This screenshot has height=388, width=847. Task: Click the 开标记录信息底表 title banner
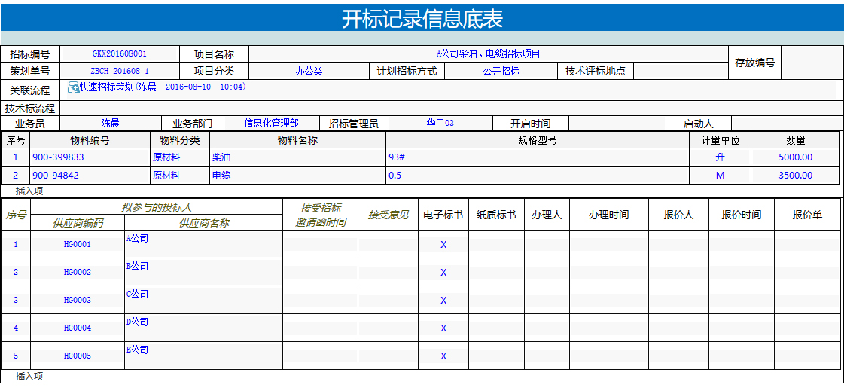[422, 18]
